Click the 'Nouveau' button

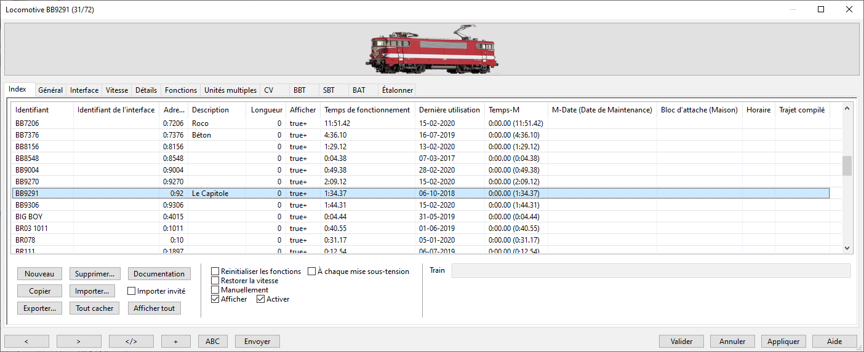(39, 274)
